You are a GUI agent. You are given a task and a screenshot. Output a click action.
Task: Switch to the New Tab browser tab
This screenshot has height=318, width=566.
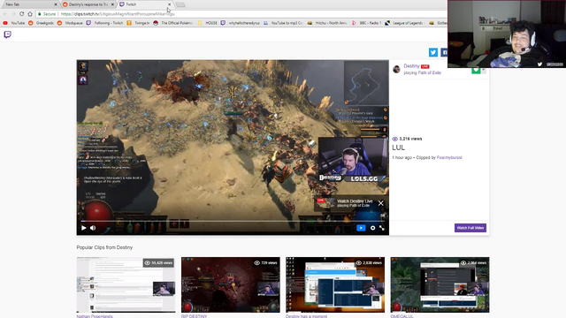[29, 4]
